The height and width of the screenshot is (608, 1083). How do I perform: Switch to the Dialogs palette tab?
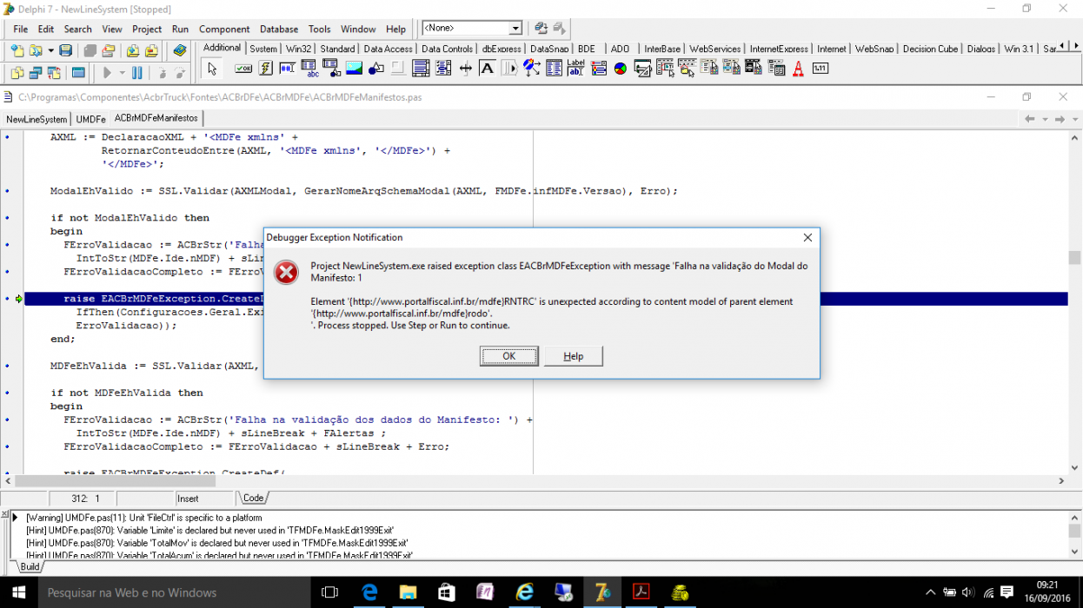pyautogui.click(x=981, y=49)
